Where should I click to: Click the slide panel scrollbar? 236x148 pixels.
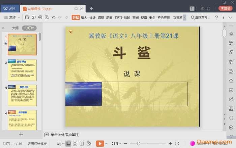coord(40,37)
